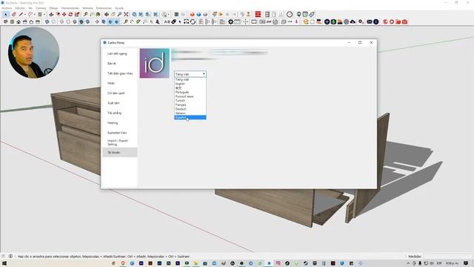
Task: Open the Extensiones menu
Action: click(104, 8)
